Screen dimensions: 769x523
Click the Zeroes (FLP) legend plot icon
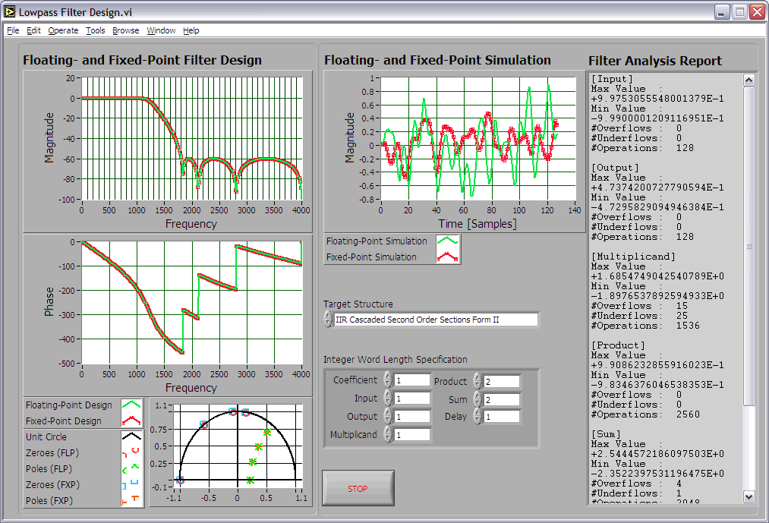(132, 453)
